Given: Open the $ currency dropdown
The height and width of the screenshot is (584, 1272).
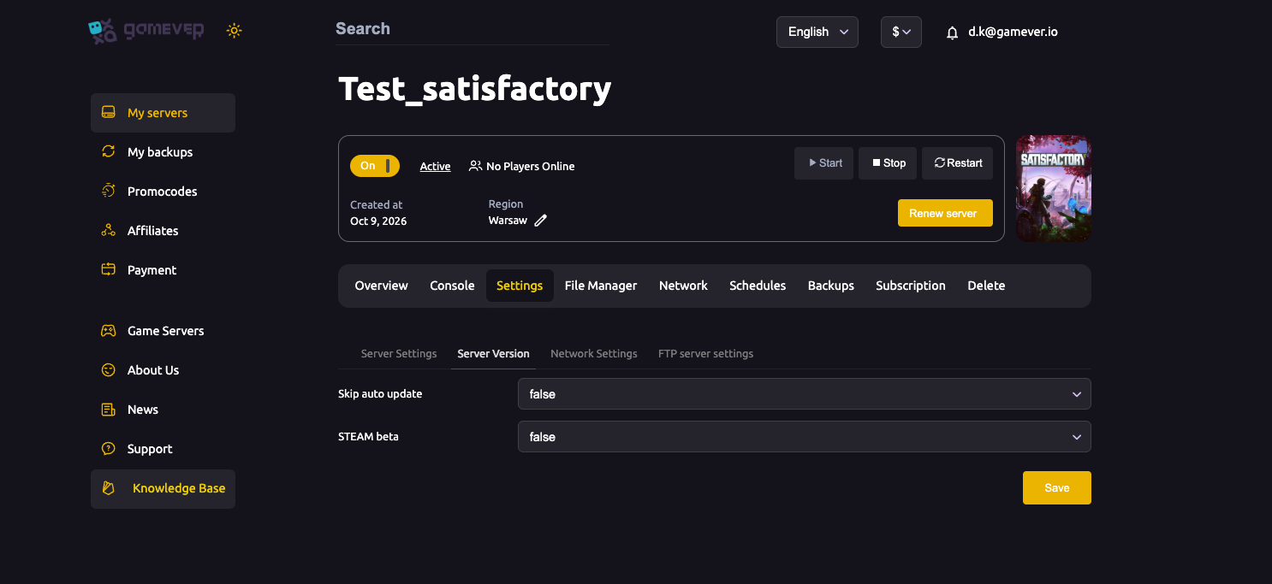Looking at the screenshot, I should (x=901, y=32).
